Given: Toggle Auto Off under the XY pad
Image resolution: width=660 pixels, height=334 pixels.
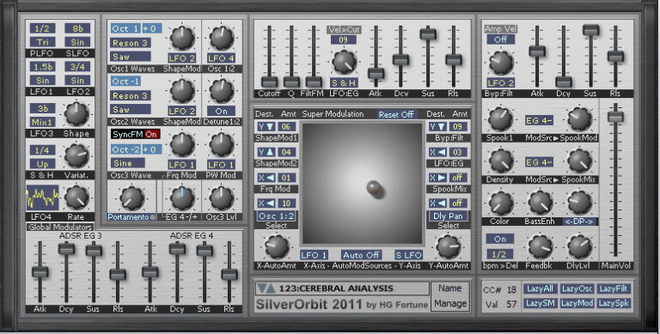Looking at the screenshot, I should coord(361,255).
